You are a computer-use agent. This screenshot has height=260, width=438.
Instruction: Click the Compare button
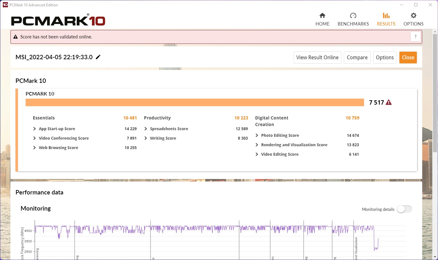click(x=357, y=57)
